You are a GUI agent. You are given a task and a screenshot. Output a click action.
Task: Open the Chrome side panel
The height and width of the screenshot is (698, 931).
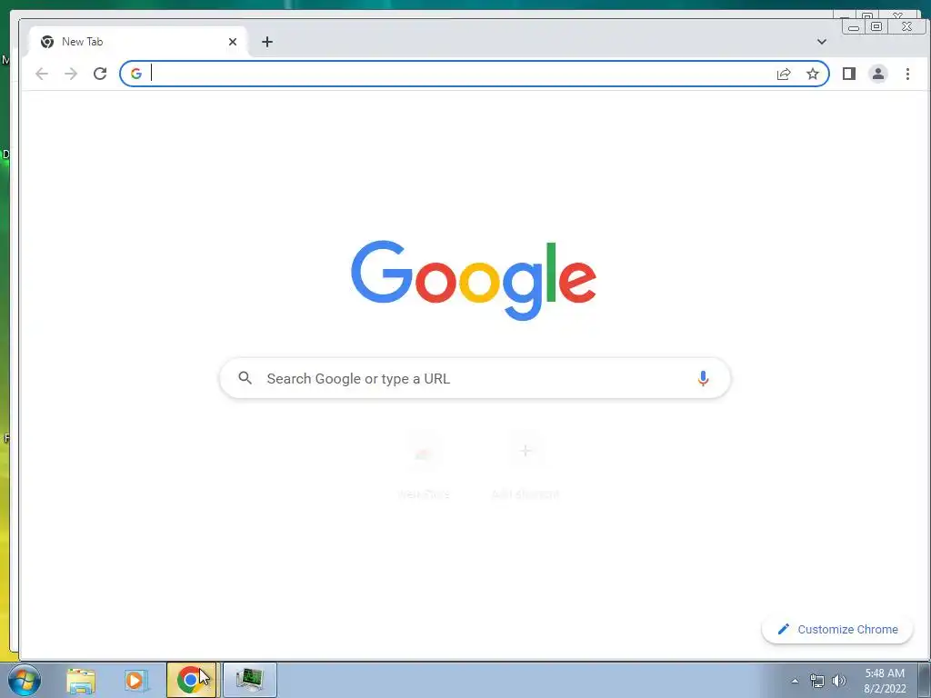pos(849,74)
